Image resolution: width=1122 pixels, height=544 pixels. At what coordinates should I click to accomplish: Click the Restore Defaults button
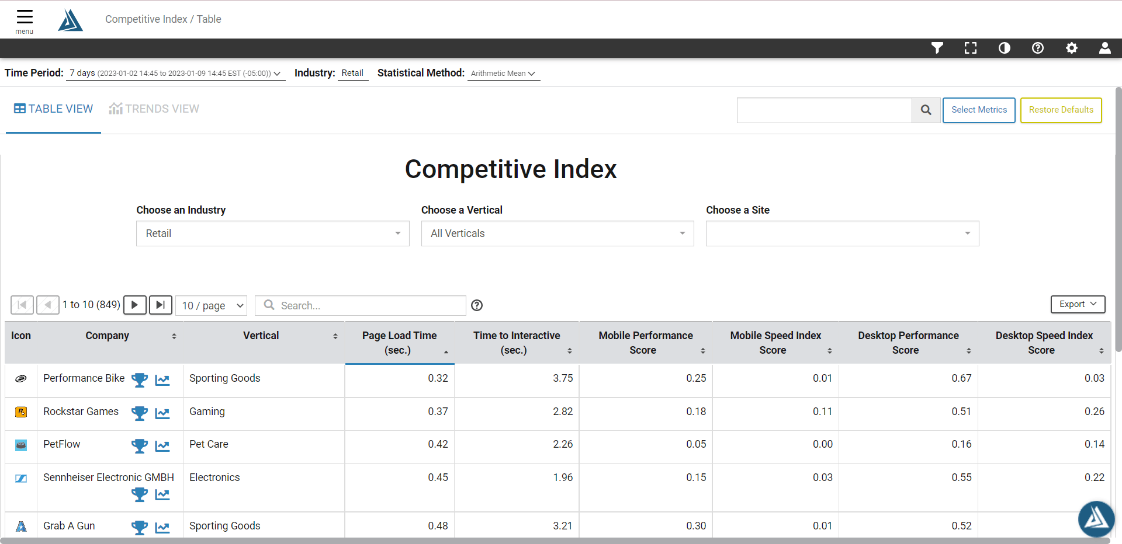point(1061,110)
